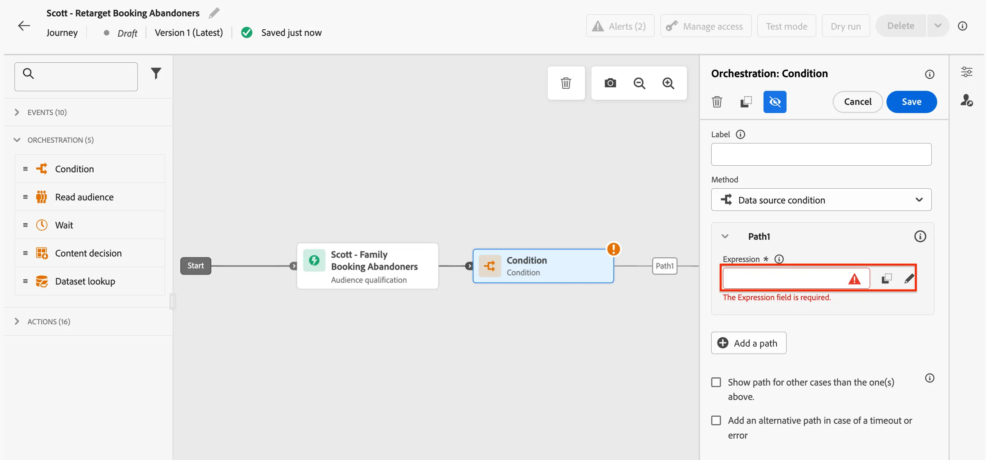986x460 pixels.
Task: Open Path1 info icon
Action: 920,236
